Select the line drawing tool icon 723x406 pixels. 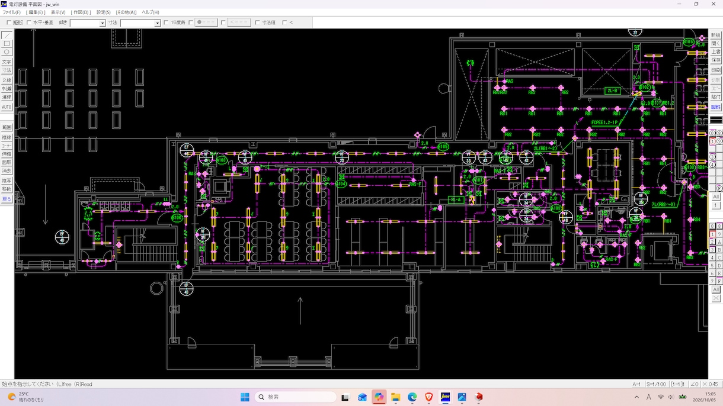7,36
